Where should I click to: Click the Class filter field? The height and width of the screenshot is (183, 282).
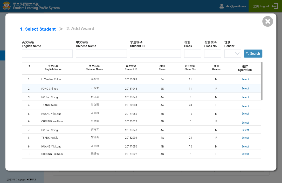click(192, 54)
